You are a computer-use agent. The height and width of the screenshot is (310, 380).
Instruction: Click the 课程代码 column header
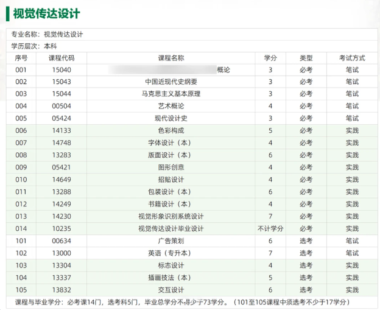pyautogui.click(x=62, y=58)
